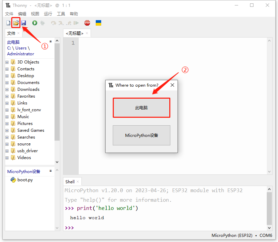Click file tree scrollbar down arrow
278x242 pixels.
57,162
